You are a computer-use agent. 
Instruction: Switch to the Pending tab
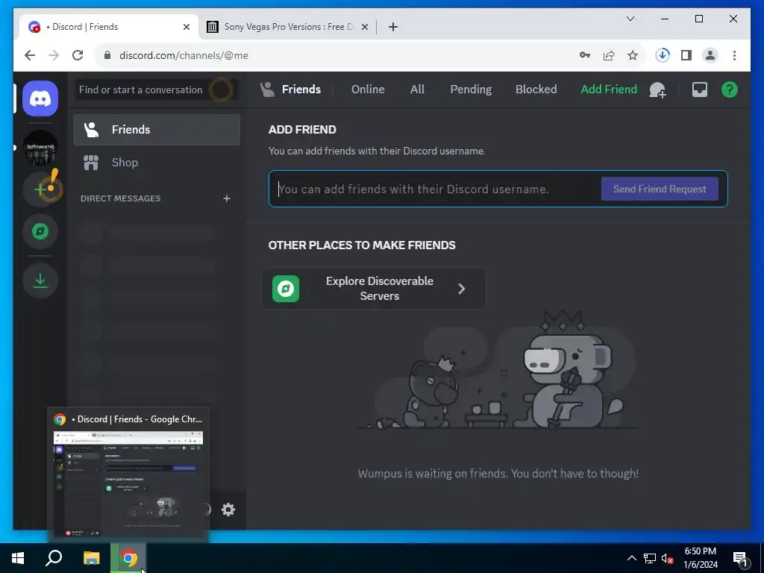tap(471, 90)
